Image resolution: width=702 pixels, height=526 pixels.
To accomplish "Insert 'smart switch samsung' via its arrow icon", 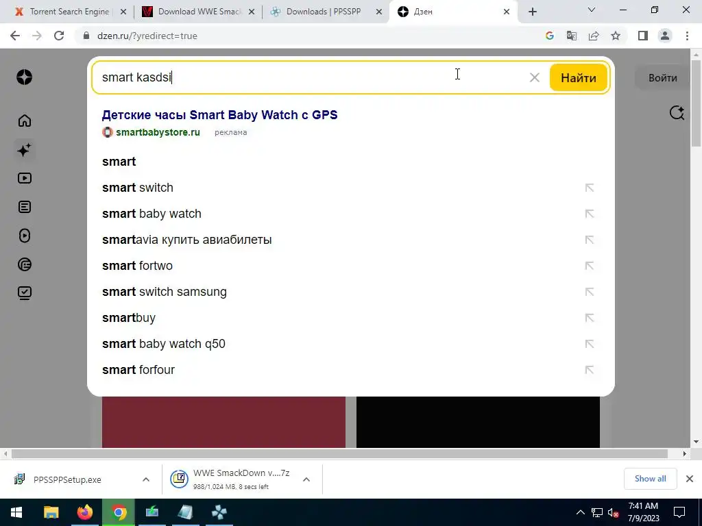I will (589, 292).
